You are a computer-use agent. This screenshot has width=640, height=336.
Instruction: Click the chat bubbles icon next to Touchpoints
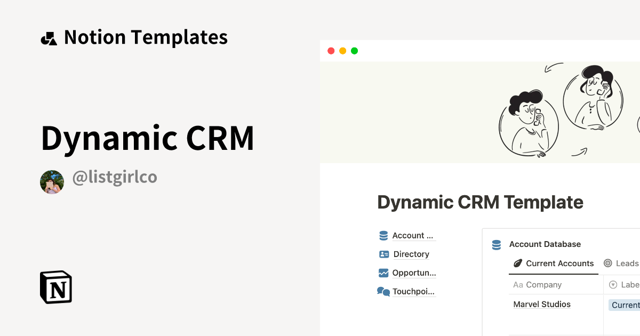tap(383, 291)
